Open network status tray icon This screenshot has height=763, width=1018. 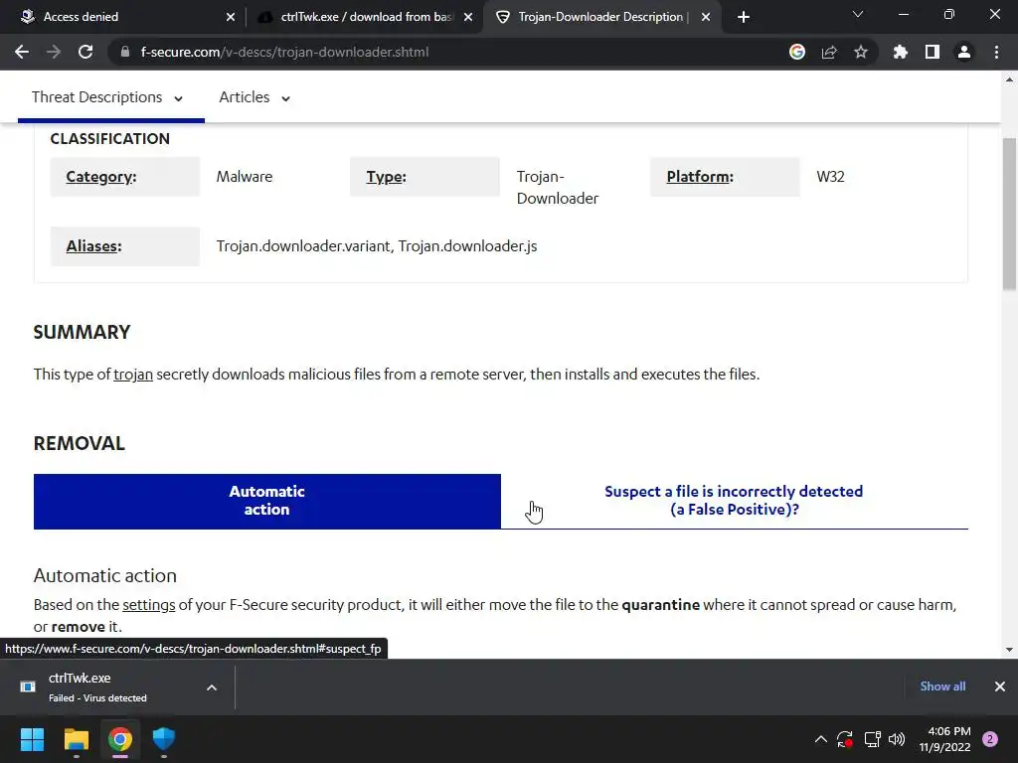click(x=872, y=739)
